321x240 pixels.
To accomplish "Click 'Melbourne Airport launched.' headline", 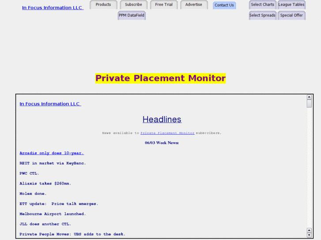I will pos(53,214).
